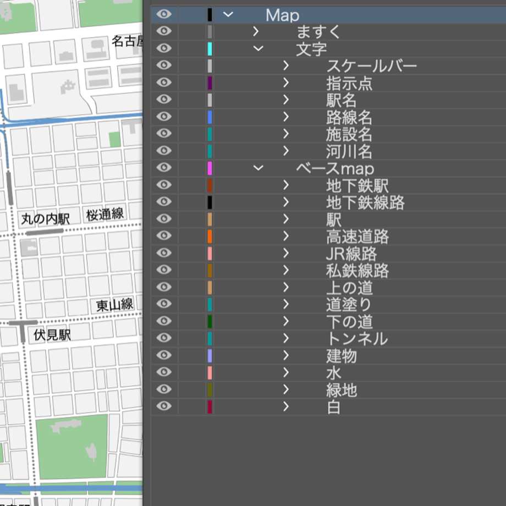Hide the 文字 layer group
The image size is (506, 506).
tap(164, 48)
